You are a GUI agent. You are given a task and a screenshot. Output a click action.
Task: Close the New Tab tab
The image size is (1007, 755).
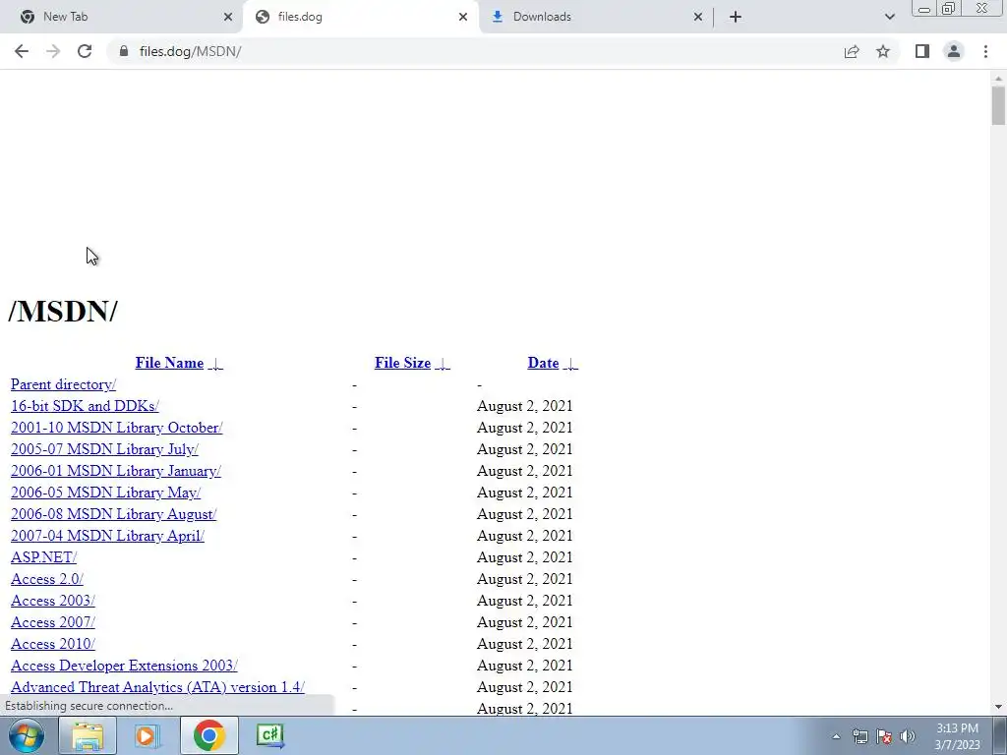pos(228,17)
